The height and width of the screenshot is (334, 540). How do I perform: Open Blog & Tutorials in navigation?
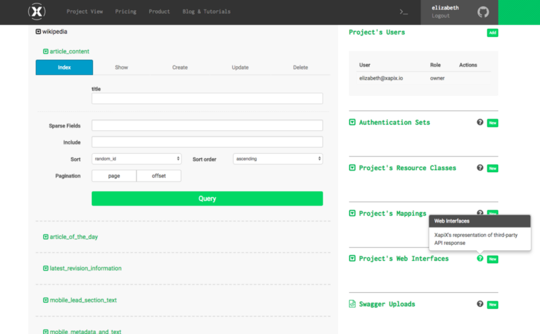point(207,11)
